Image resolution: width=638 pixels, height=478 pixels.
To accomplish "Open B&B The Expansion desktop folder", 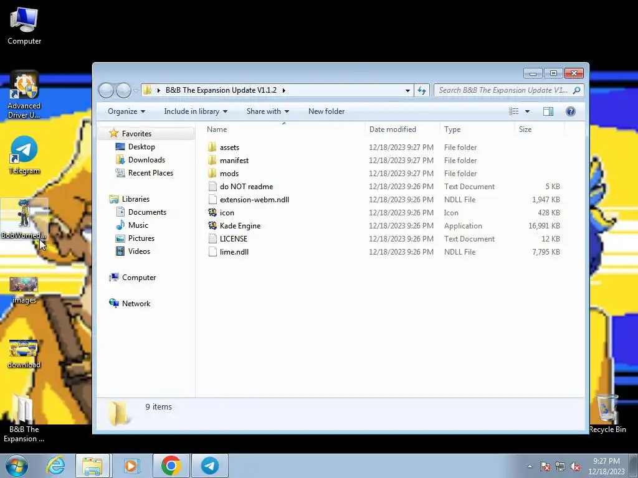I will coord(24,419).
